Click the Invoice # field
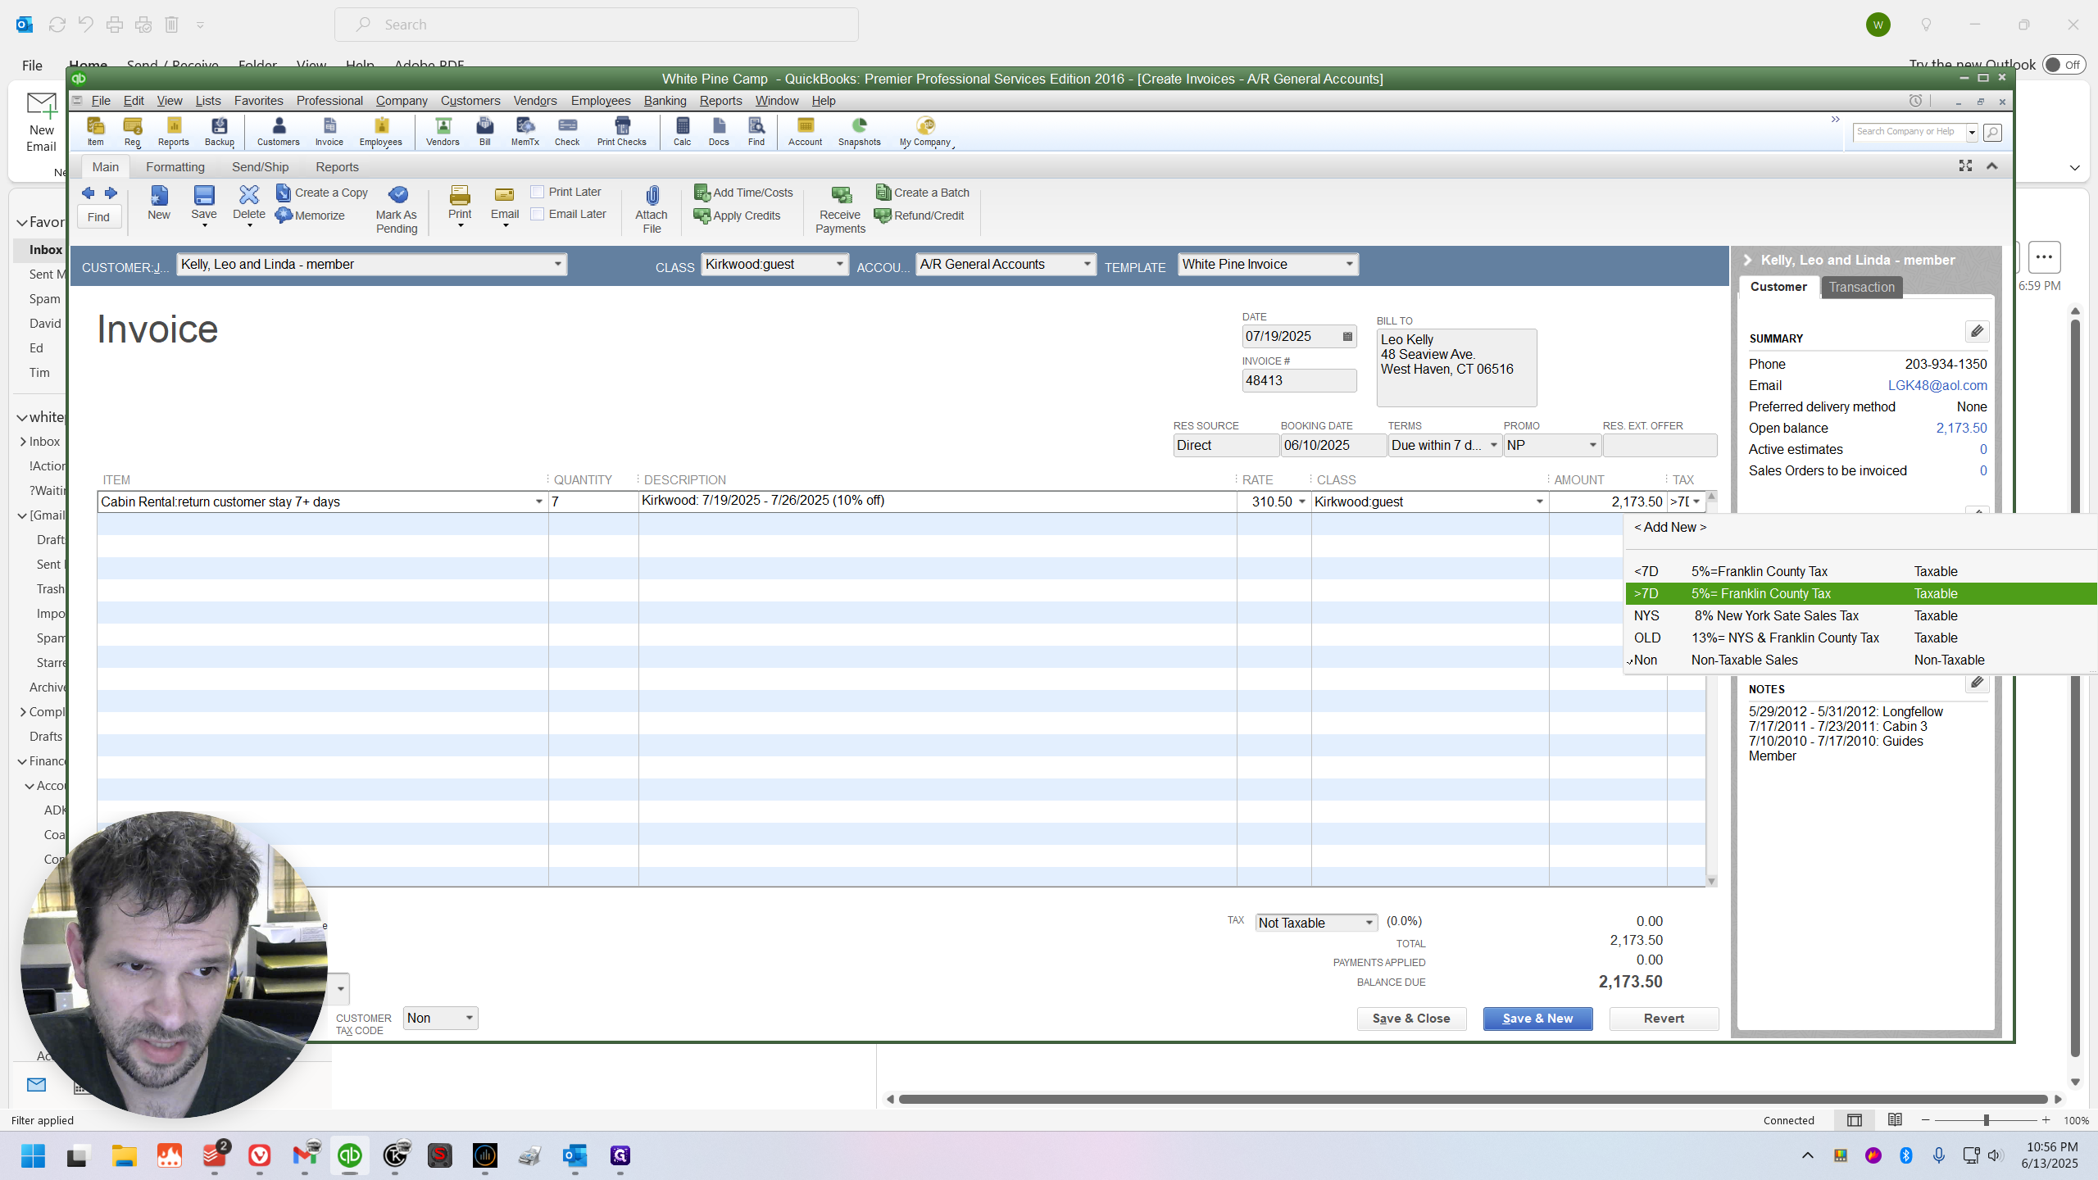2098x1180 pixels. (x=1299, y=381)
